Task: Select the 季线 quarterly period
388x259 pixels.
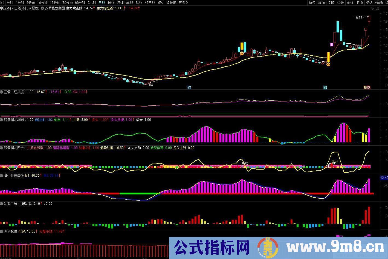Action: [139, 3]
